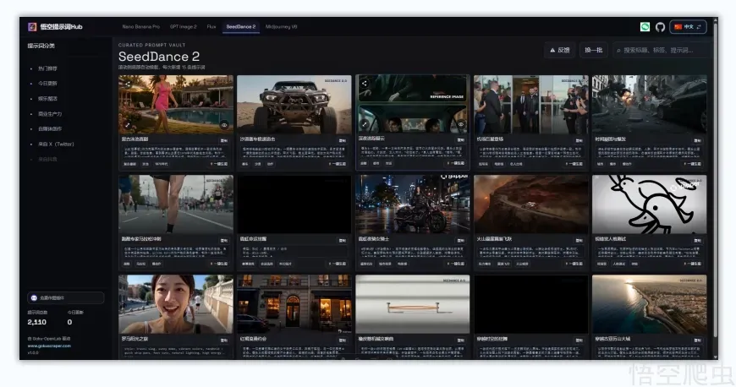Image resolution: width=736 pixels, height=387 pixels.
Task: Switch language with the 中文 flag button
Action: [688, 27]
